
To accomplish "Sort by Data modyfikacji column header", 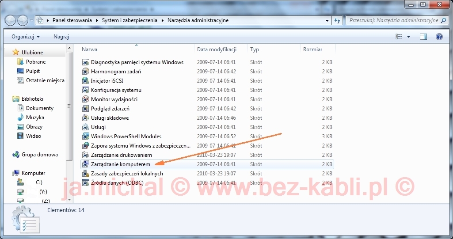I will point(217,49).
